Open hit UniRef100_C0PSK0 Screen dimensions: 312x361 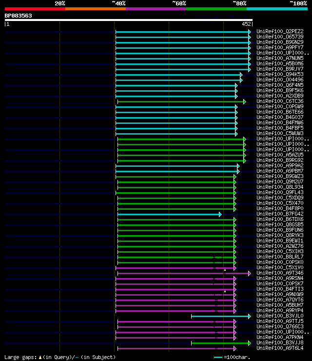(x=280, y=262)
